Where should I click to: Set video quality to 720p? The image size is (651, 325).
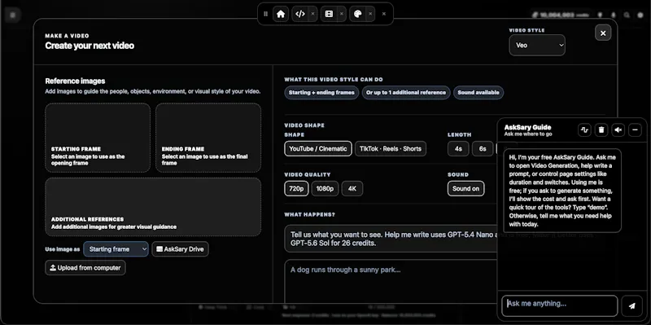click(x=296, y=189)
